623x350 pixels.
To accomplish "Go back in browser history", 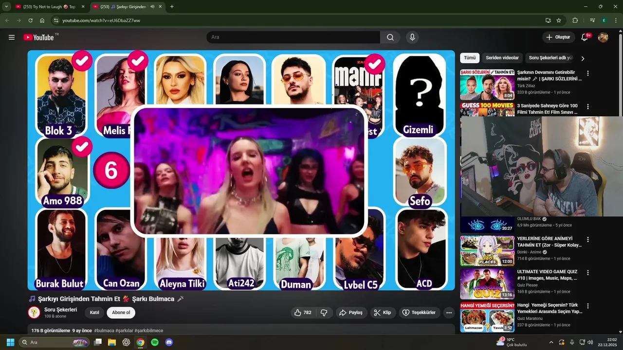I will [7, 20].
